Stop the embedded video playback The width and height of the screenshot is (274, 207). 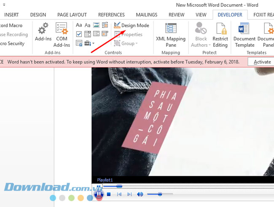109,194
